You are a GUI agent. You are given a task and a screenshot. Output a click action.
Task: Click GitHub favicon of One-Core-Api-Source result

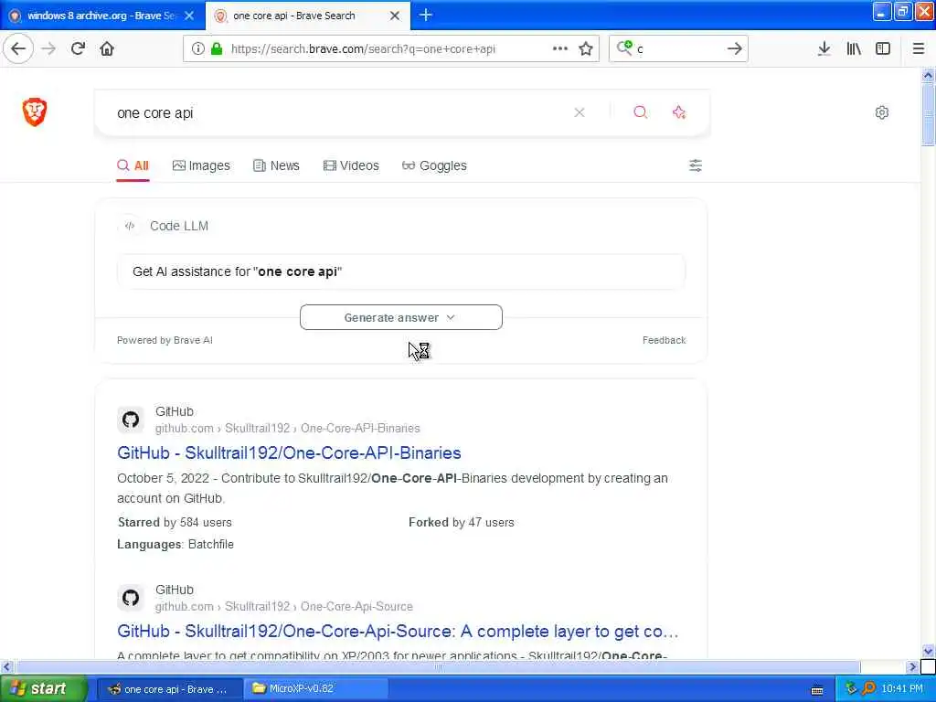click(131, 598)
